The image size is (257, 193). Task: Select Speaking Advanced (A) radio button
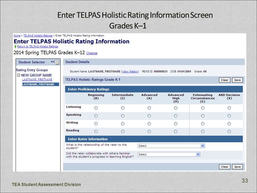click(149, 116)
